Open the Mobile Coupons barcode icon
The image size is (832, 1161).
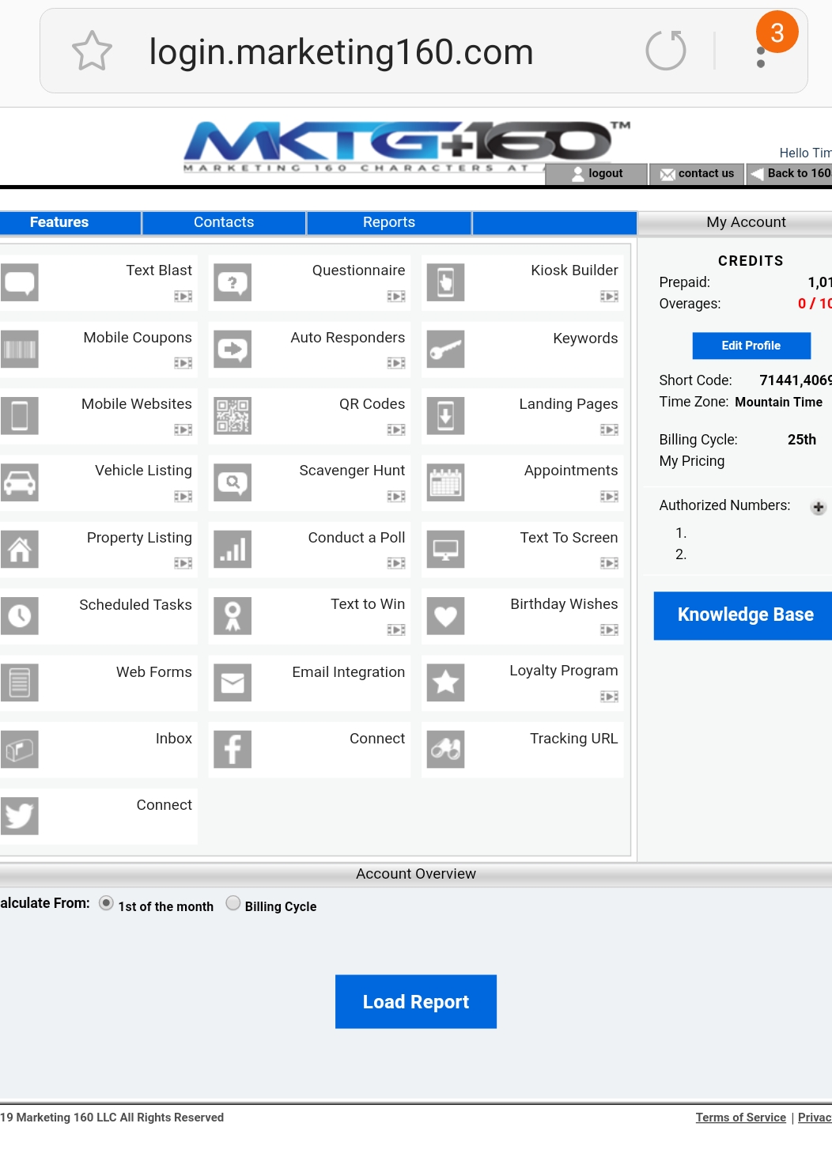19,349
